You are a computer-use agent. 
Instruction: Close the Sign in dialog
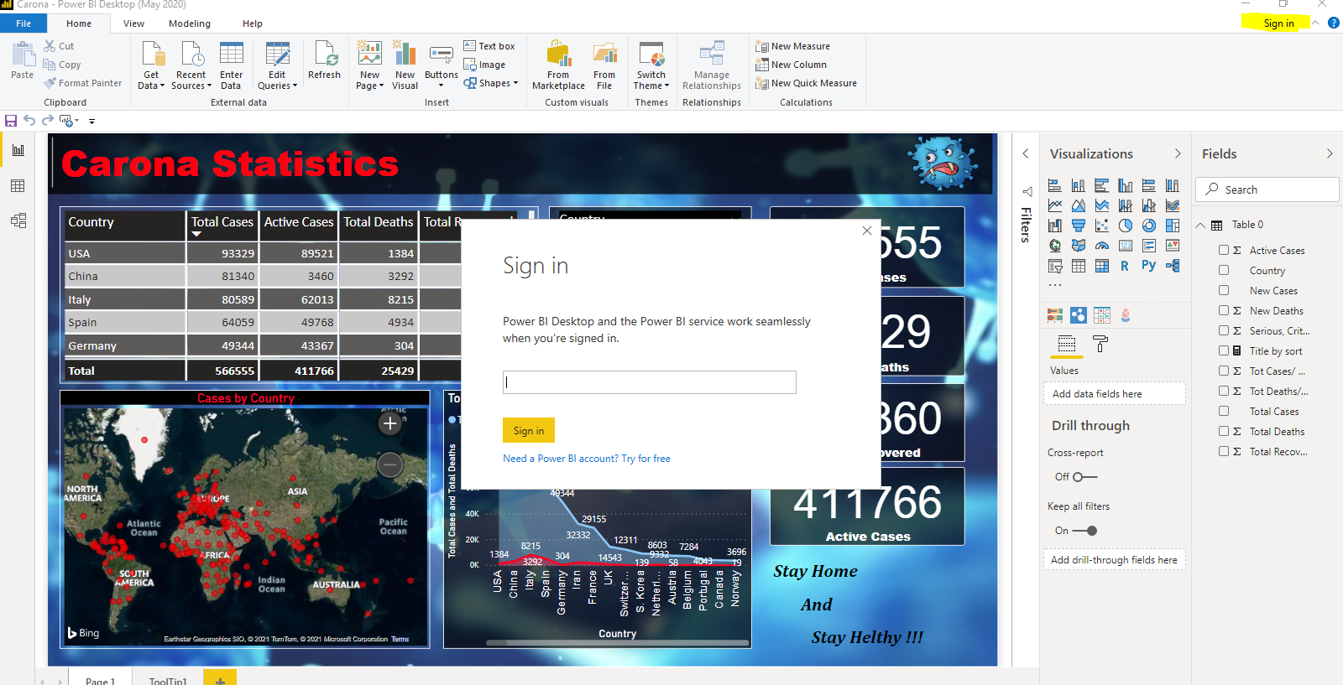(867, 231)
